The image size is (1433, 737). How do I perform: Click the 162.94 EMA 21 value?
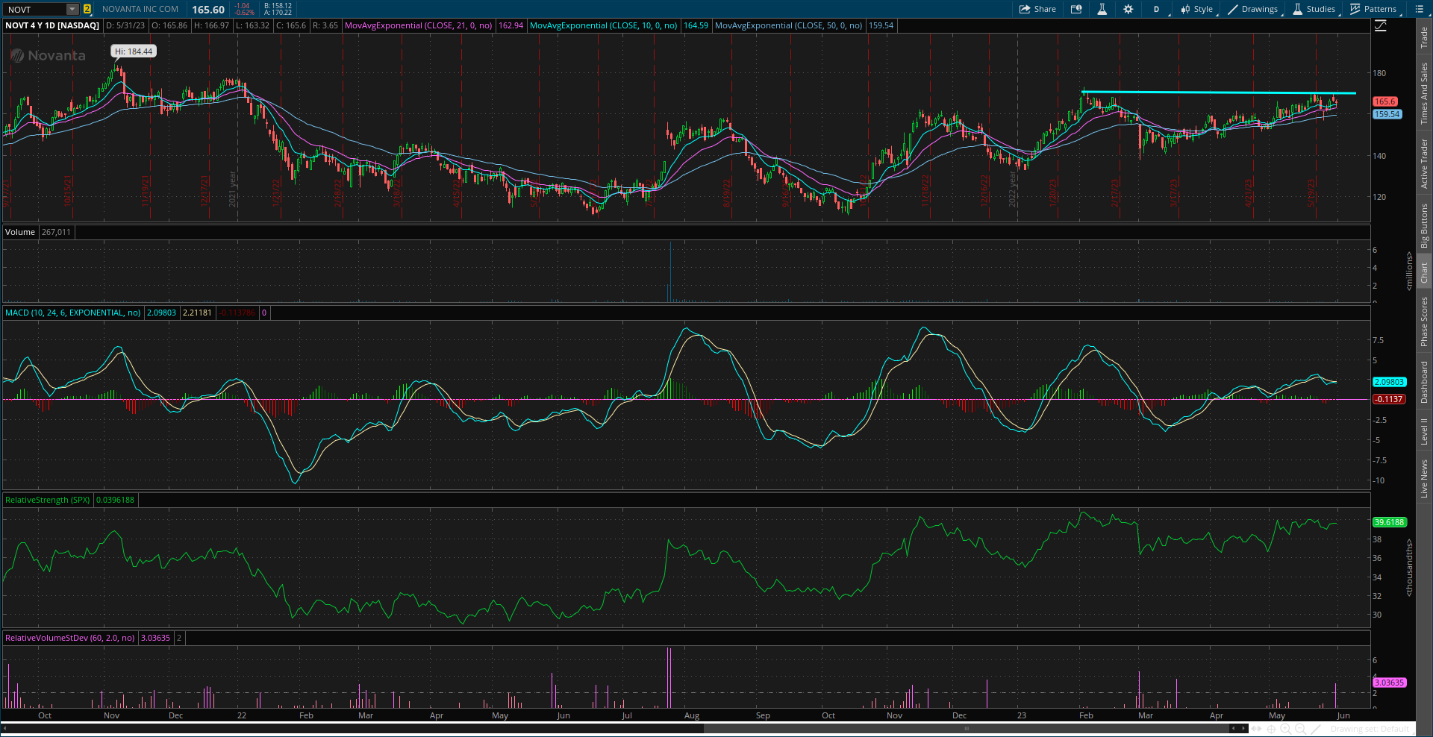(511, 25)
